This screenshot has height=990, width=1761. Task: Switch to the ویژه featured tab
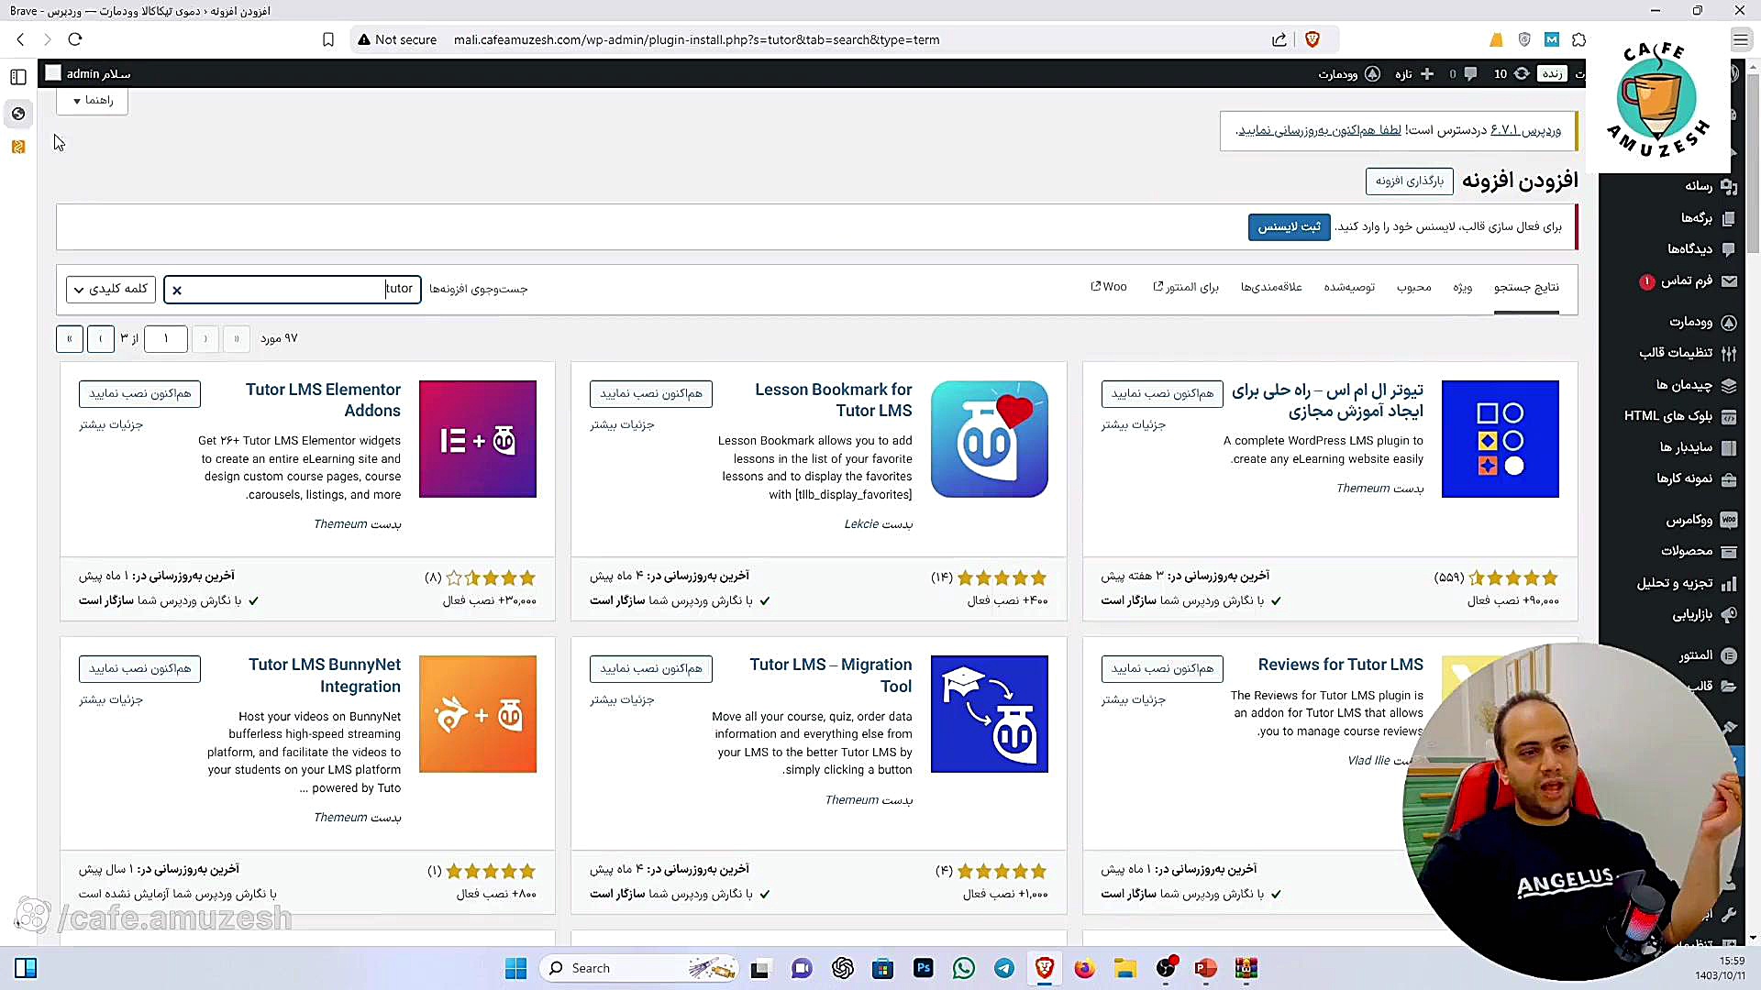tap(1463, 288)
